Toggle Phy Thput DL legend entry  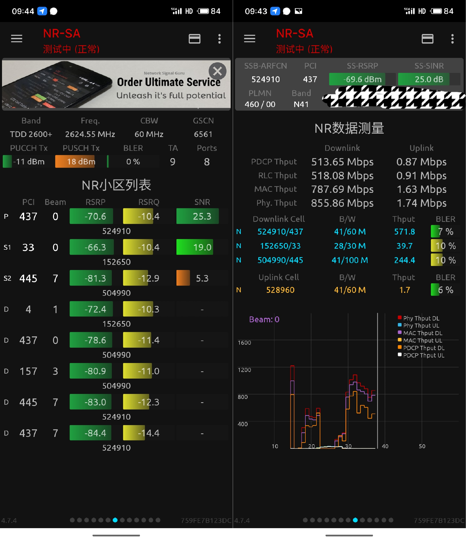[418, 318]
